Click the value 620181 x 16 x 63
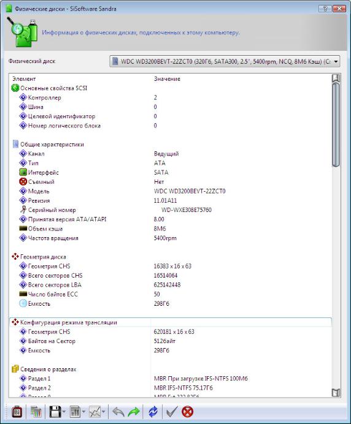Screen dimensions: 351x424 click(x=174, y=331)
